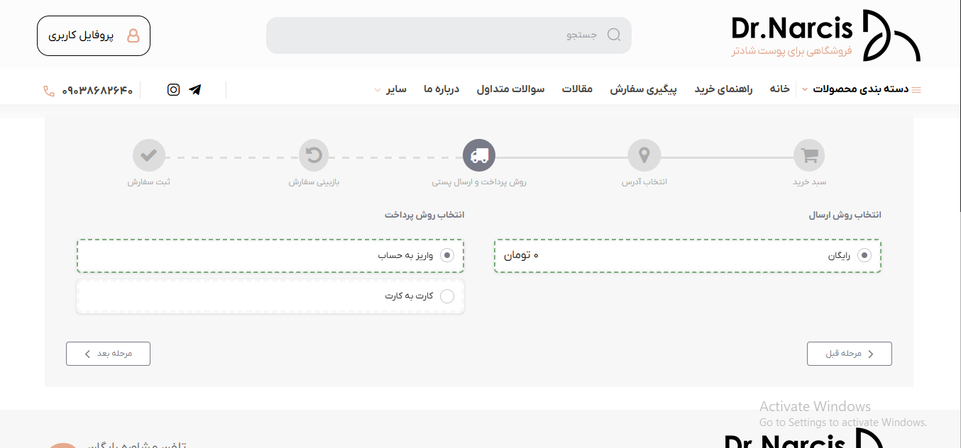The height and width of the screenshot is (448, 961).
Task: Click the return arrow icon for بازبینی سفارش
Action: [314, 155]
